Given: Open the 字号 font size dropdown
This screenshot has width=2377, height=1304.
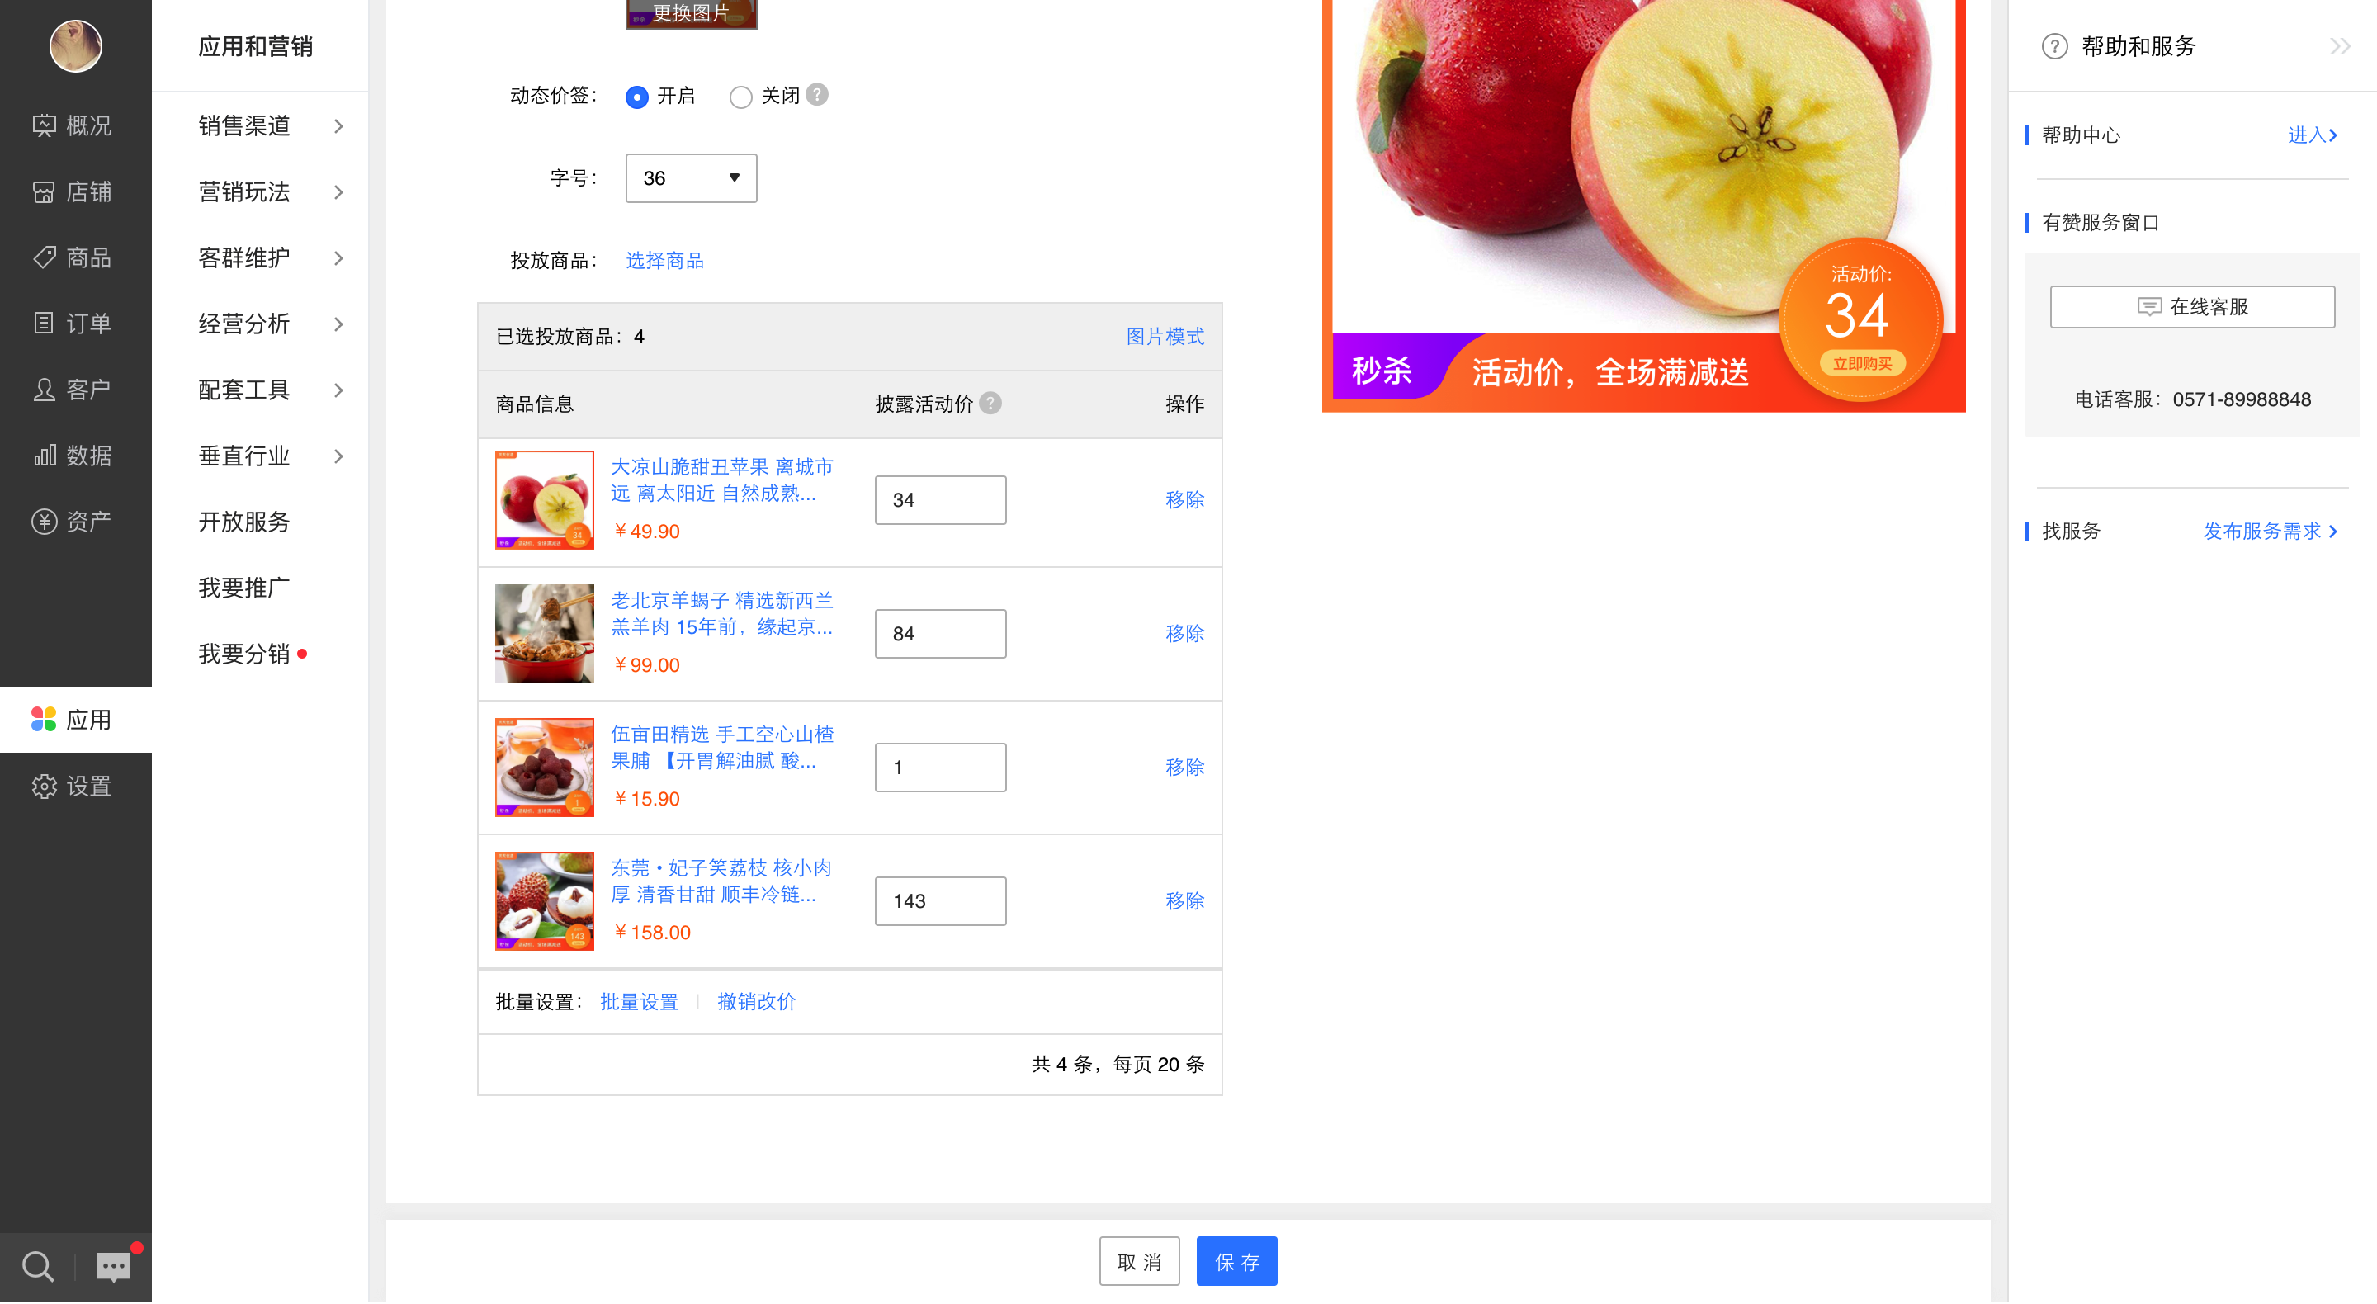Looking at the screenshot, I should tap(691, 178).
